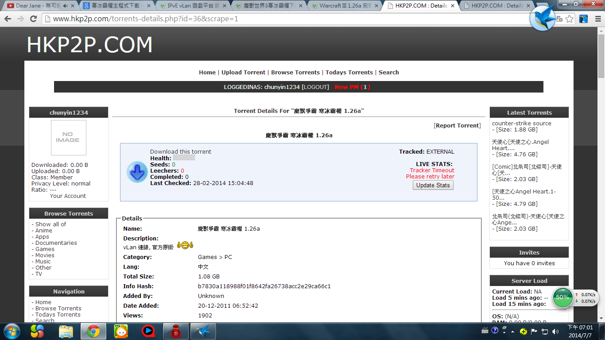Open Action Center flag icon
Image resolution: width=605 pixels, height=340 pixels.
(x=534, y=331)
